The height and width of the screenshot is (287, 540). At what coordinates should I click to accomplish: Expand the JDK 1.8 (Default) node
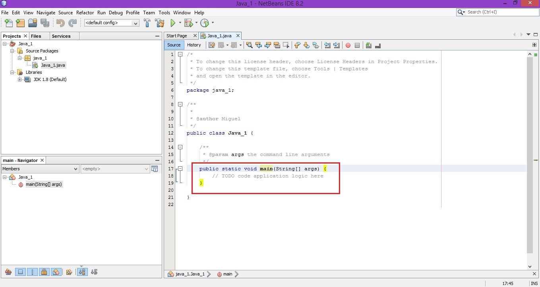click(20, 79)
